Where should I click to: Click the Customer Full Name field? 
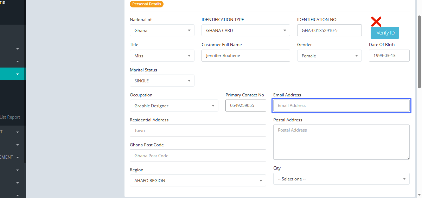pos(245,56)
